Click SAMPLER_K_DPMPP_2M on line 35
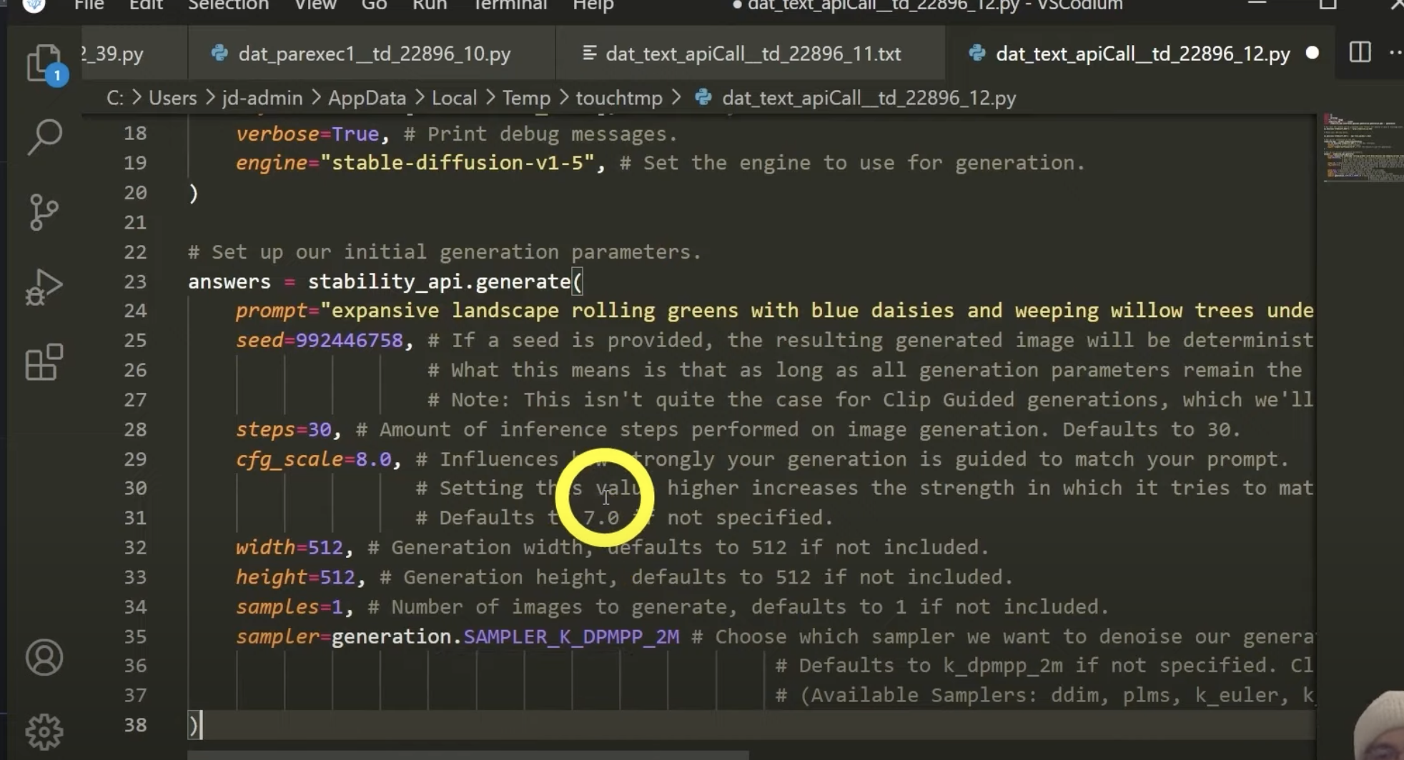 point(571,636)
